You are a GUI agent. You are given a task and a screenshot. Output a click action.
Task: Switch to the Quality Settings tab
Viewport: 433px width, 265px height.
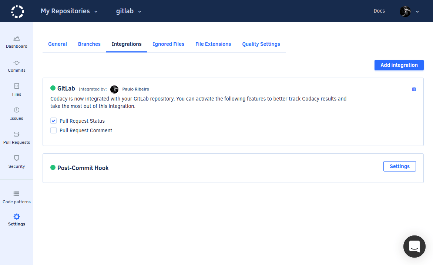click(x=261, y=44)
